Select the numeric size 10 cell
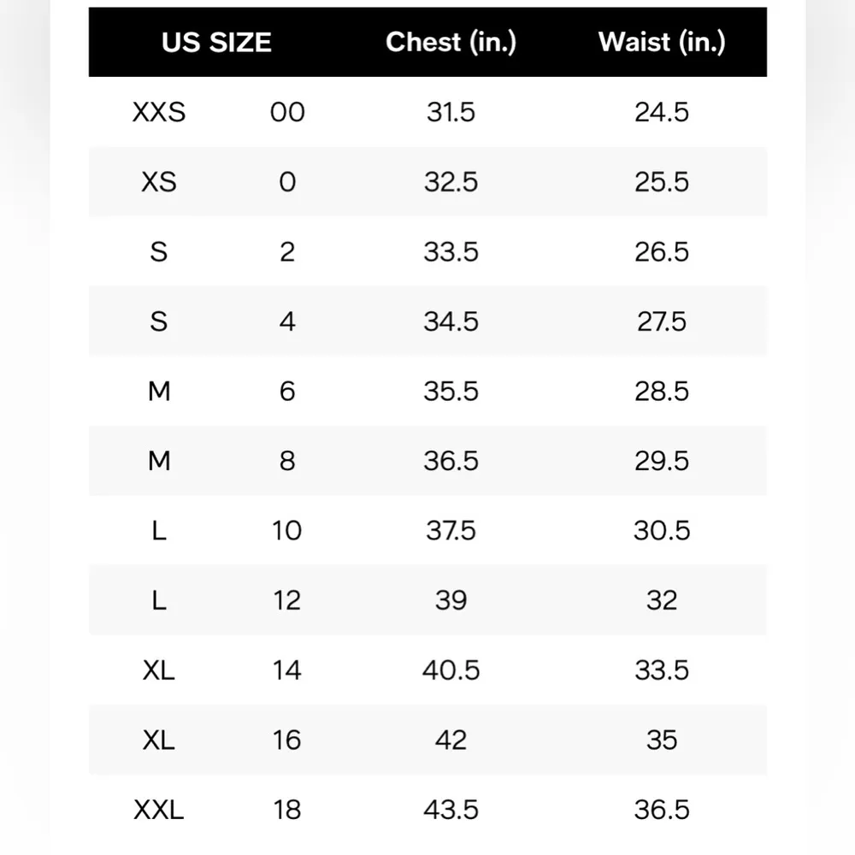Image resolution: width=855 pixels, height=855 pixels. tap(287, 531)
